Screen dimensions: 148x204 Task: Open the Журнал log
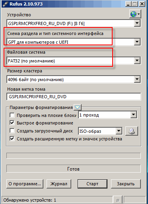tap(59, 184)
